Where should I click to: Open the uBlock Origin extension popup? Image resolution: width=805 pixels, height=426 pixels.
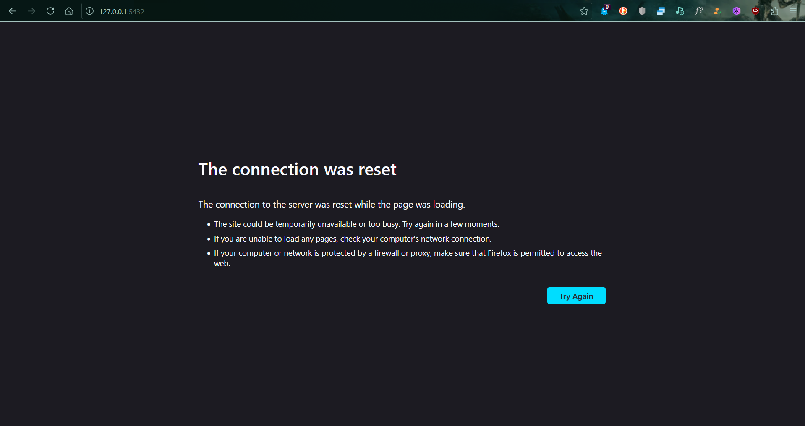point(755,11)
